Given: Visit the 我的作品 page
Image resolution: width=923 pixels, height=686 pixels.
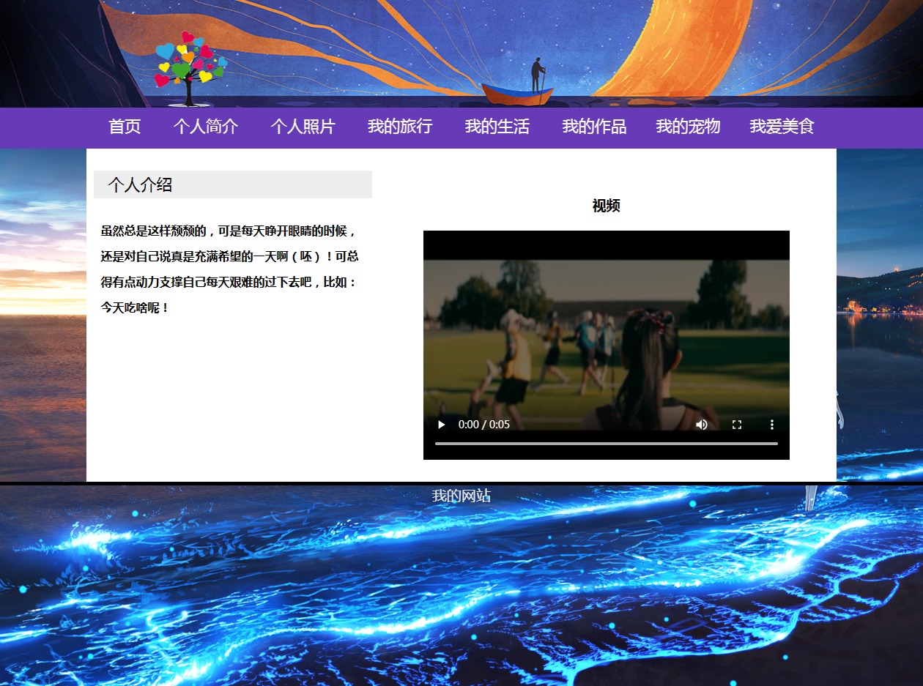Looking at the screenshot, I should (x=594, y=127).
